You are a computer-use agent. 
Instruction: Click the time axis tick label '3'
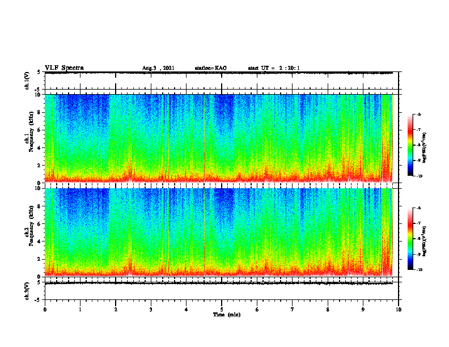[151, 310]
